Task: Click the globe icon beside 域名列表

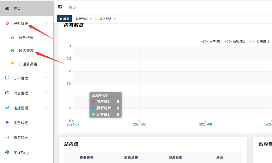Action: (12, 51)
